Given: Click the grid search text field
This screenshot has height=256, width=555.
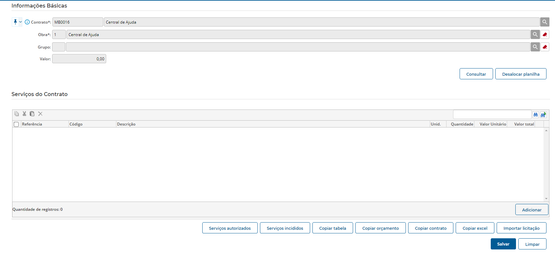Looking at the screenshot, I should [x=492, y=114].
